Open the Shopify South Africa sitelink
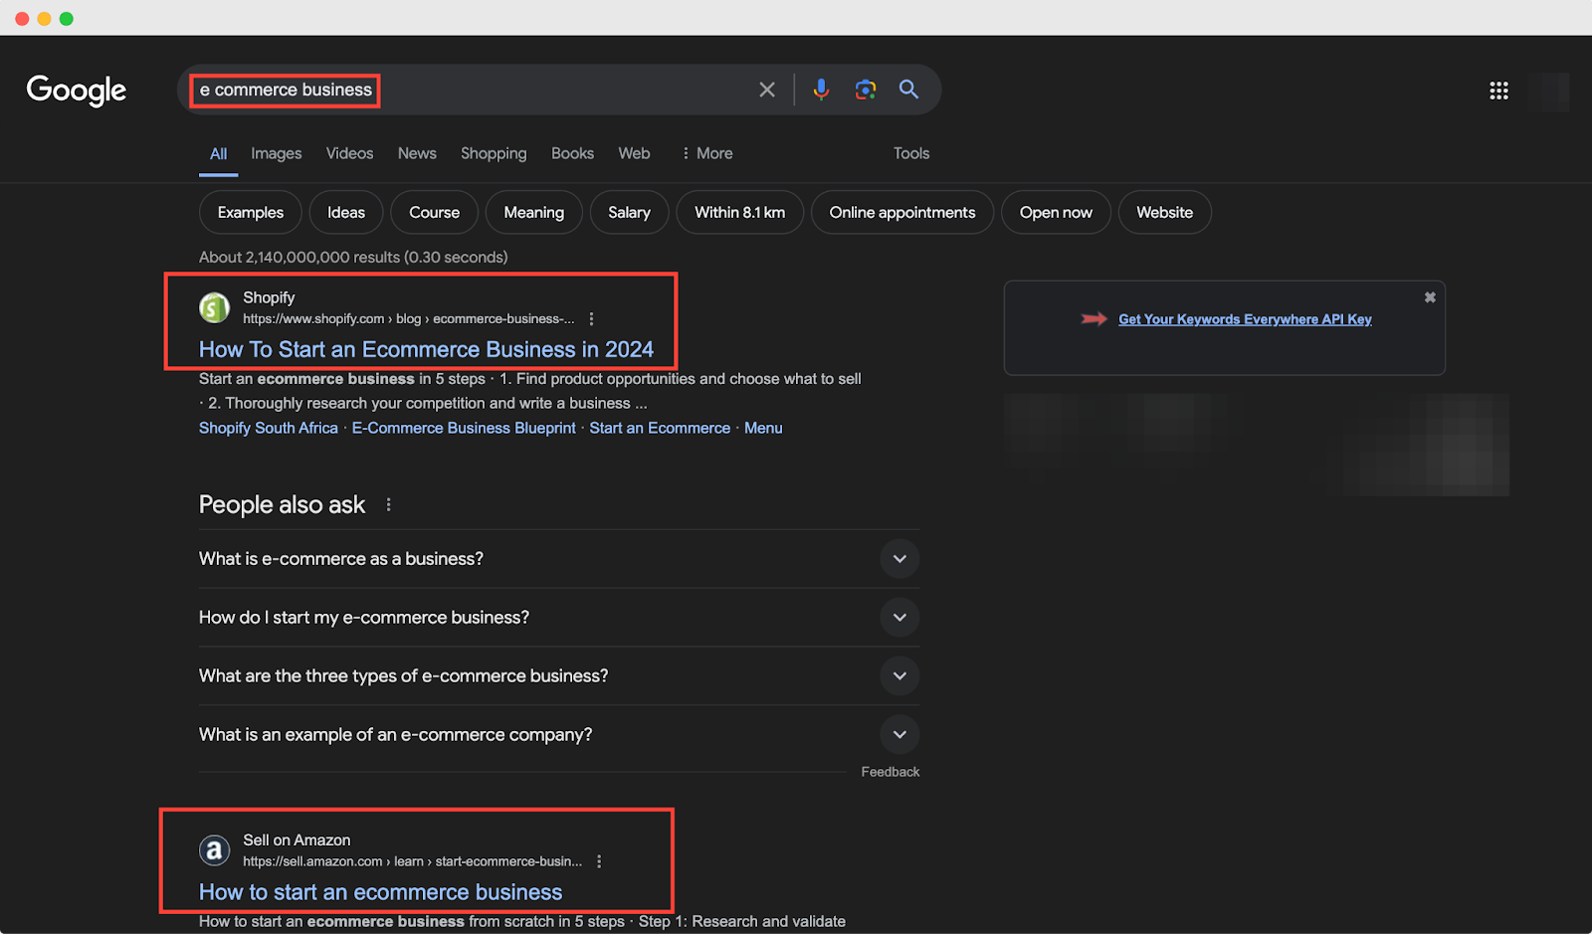1592x934 pixels. pos(269,429)
